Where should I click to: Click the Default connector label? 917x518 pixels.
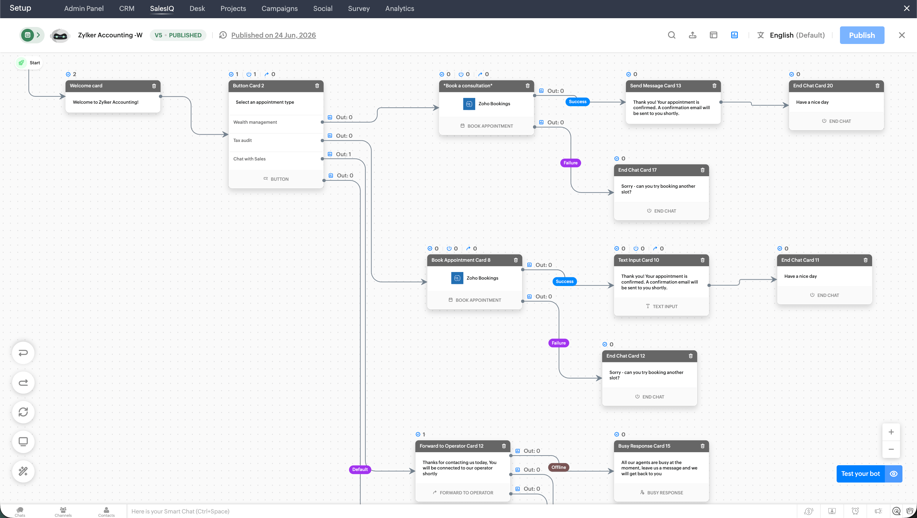click(x=360, y=469)
